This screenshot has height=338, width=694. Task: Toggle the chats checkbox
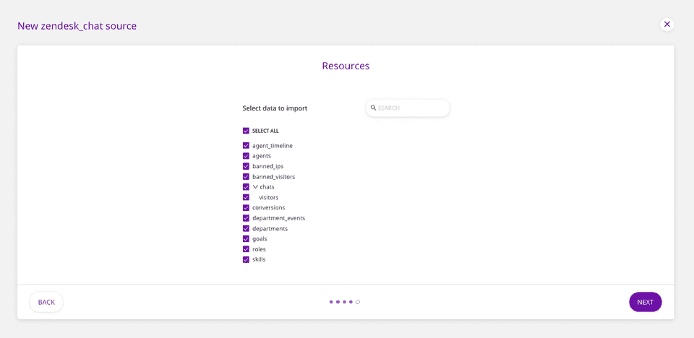pyautogui.click(x=246, y=187)
